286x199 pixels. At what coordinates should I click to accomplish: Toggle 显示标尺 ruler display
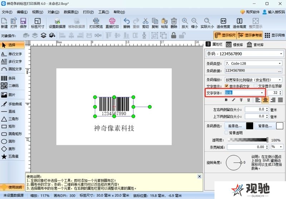[225, 35]
